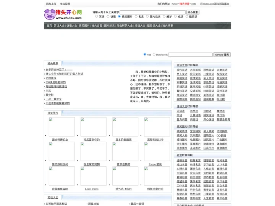Open 歇后语大全 in the navigation bar
Screen dimensions: 275x206
(x=154, y=26)
